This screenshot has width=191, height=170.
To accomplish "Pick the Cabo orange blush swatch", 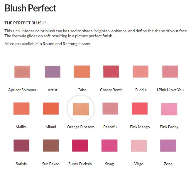I will [82, 72].
